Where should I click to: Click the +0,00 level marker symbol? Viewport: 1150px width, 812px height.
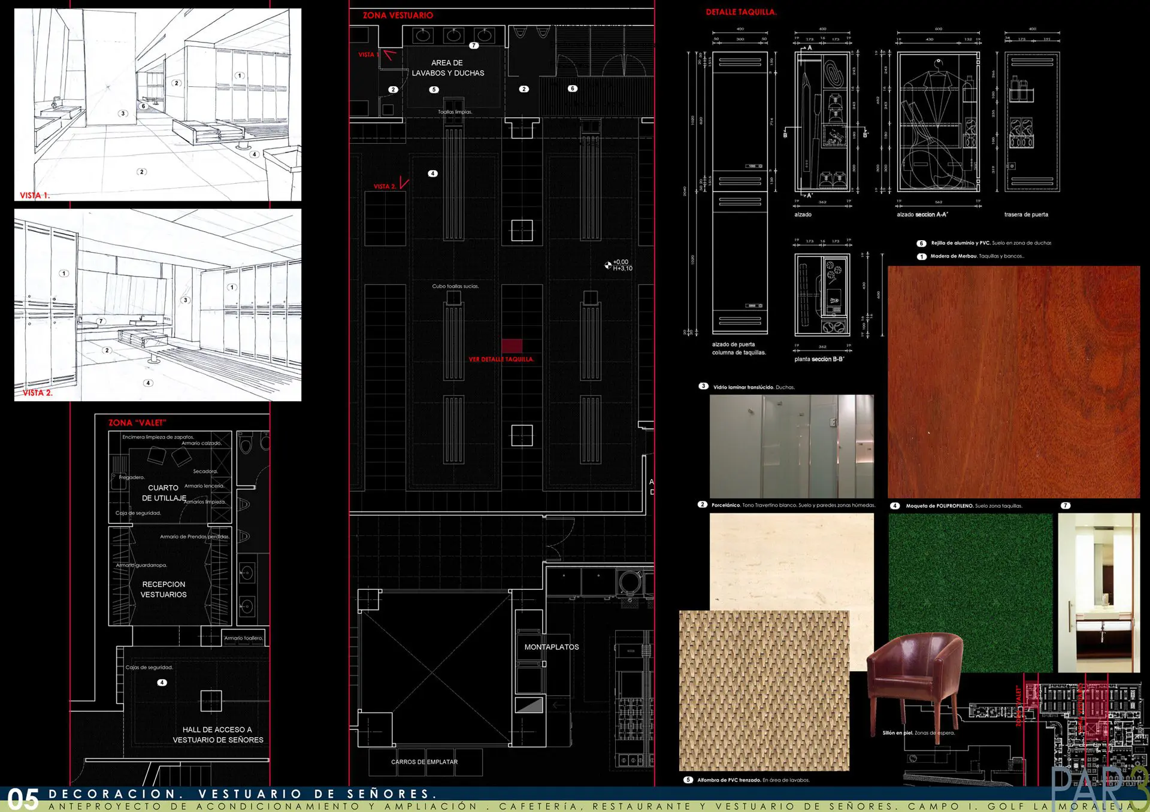[x=608, y=265]
